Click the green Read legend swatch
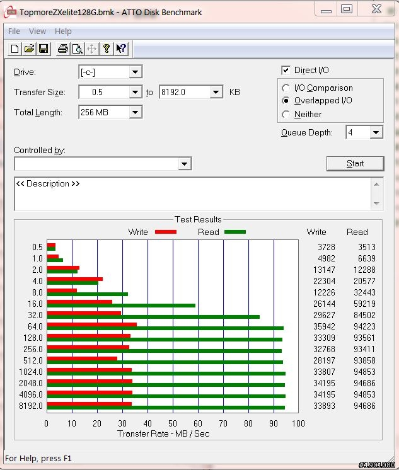 [235, 232]
